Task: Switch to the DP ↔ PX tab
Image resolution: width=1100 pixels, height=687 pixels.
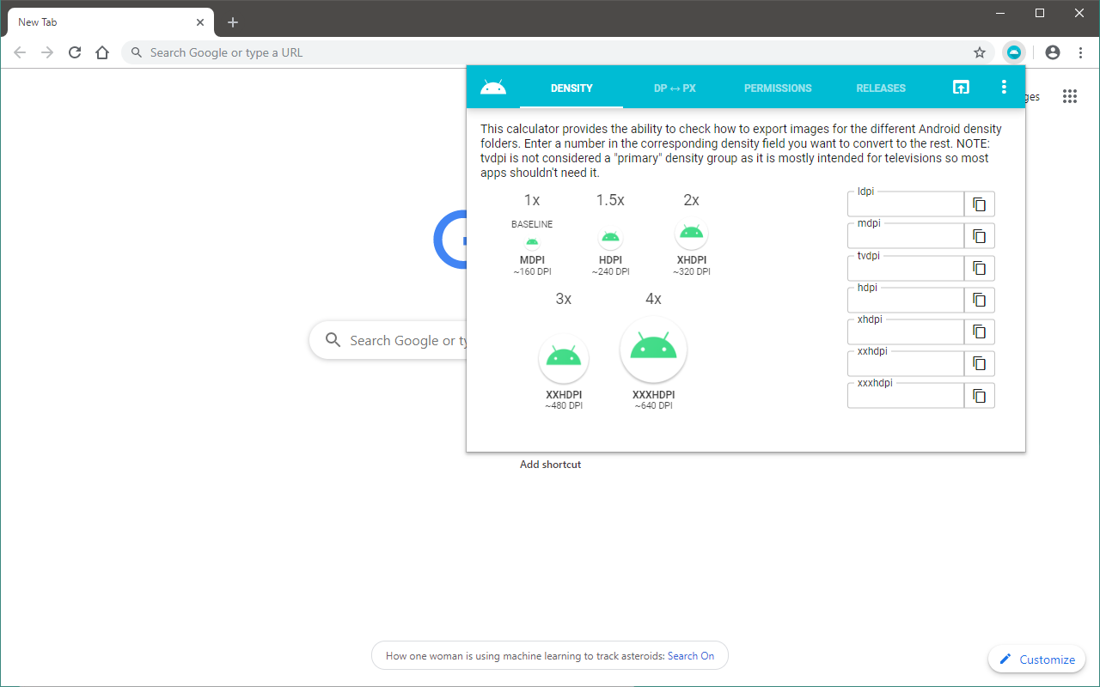Action: coord(675,88)
